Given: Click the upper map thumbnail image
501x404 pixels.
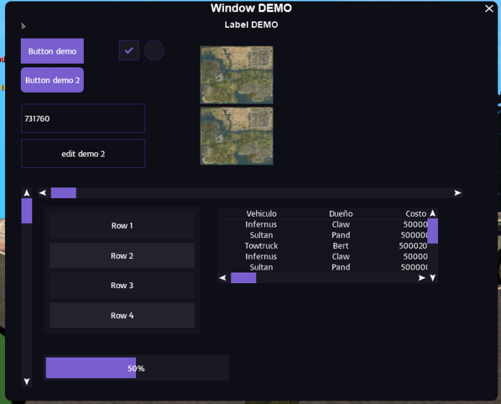Looking at the screenshot, I should 236,75.
